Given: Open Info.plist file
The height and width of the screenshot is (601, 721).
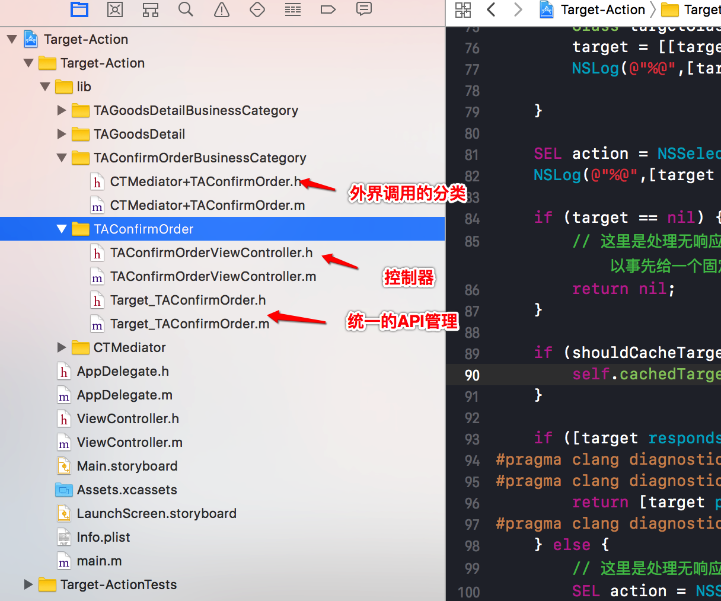Looking at the screenshot, I should (103, 537).
